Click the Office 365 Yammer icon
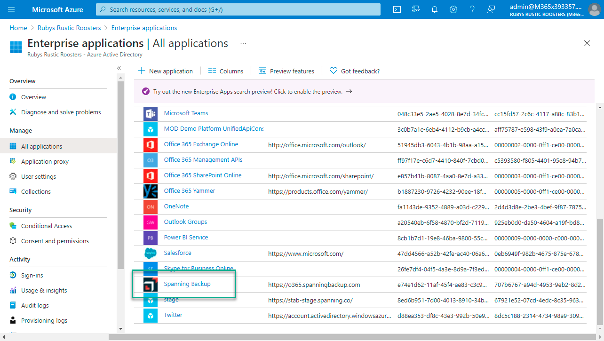The height and width of the screenshot is (341, 604). [x=150, y=191]
